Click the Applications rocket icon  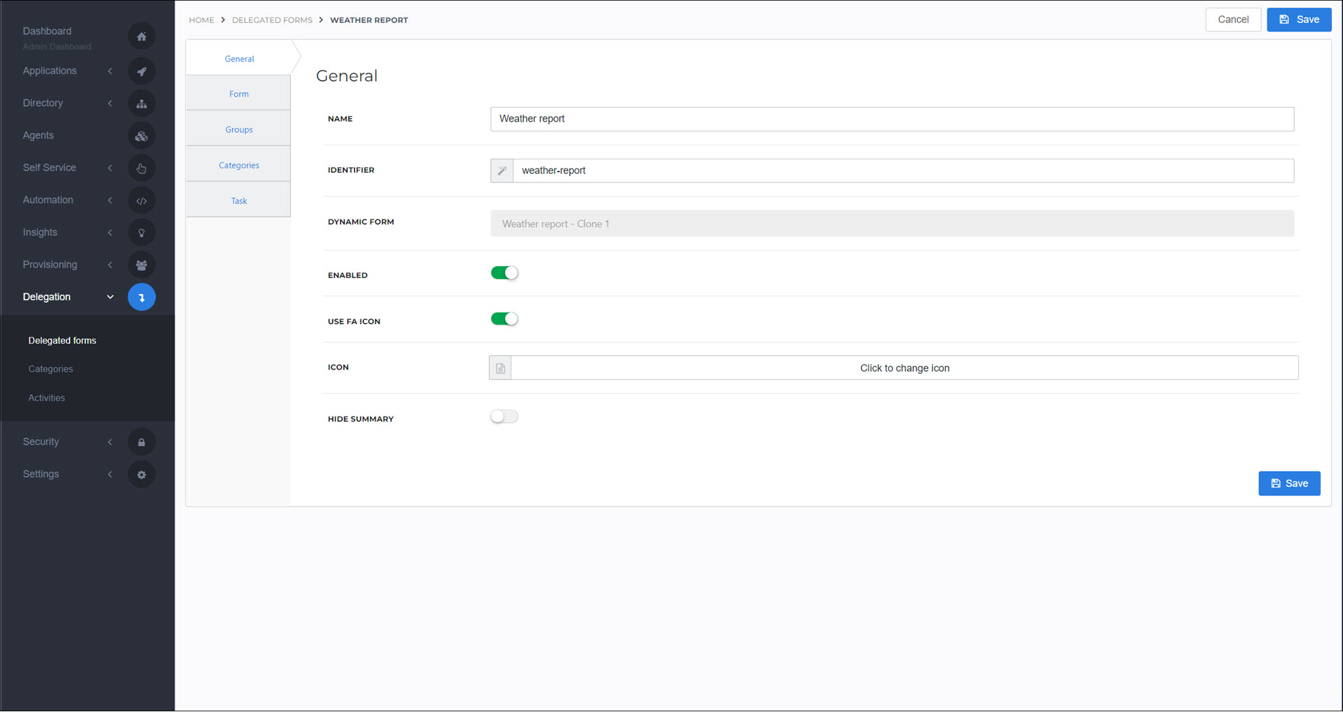coord(141,71)
